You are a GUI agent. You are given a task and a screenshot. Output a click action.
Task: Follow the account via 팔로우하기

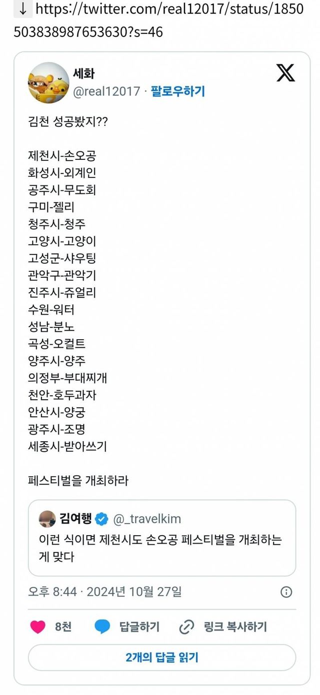click(x=178, y=91)
